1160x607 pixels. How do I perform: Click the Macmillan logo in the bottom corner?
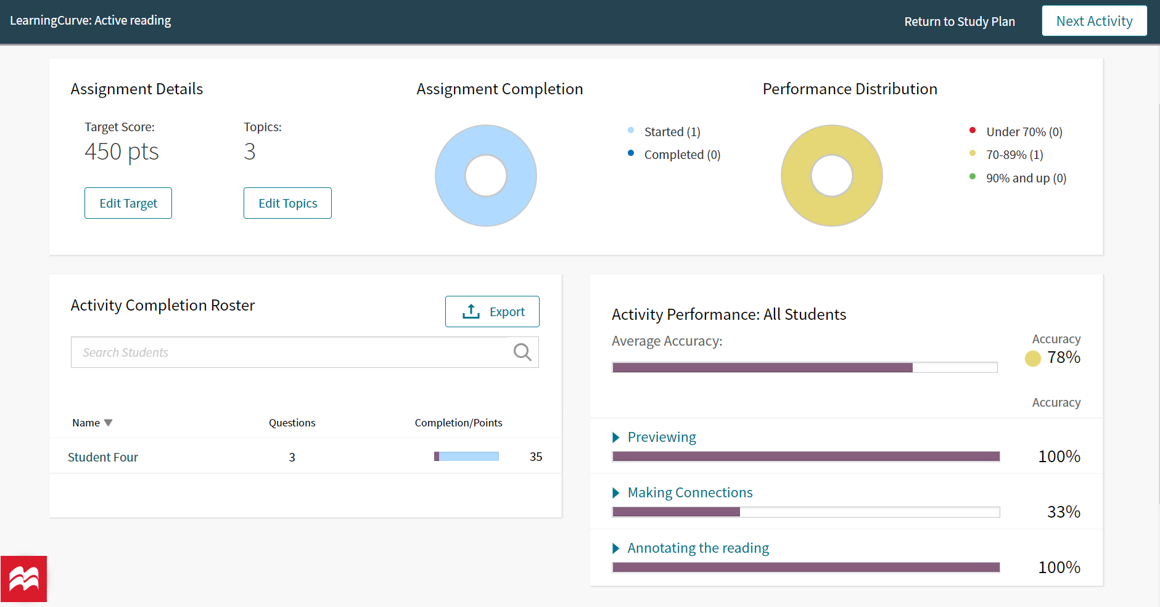[x=23, y=579]
